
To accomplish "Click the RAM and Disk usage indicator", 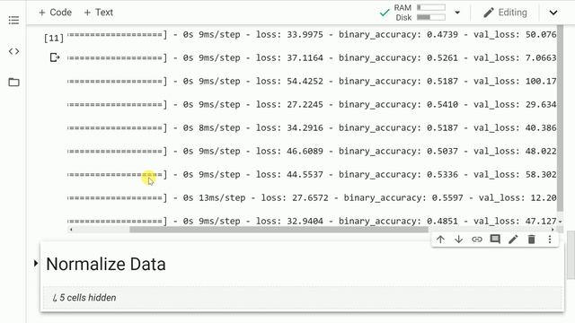I will click(x=420, y=13).
